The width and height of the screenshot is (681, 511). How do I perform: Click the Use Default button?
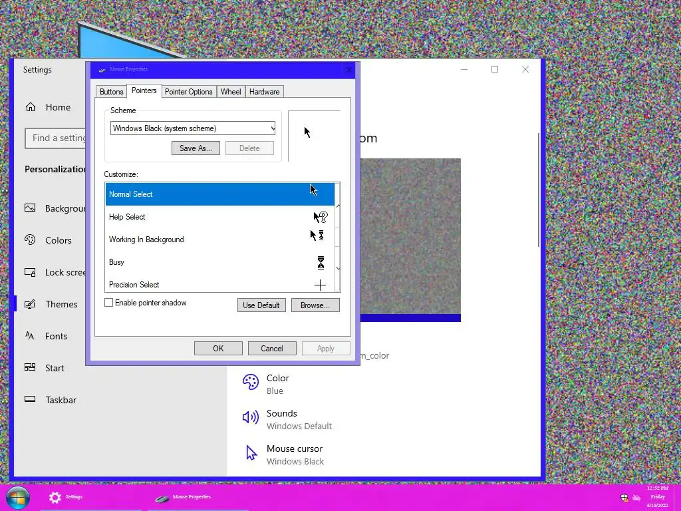click(x=261, y=305)
